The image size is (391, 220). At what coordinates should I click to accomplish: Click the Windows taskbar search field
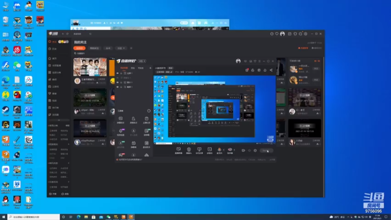click(34, 217)
